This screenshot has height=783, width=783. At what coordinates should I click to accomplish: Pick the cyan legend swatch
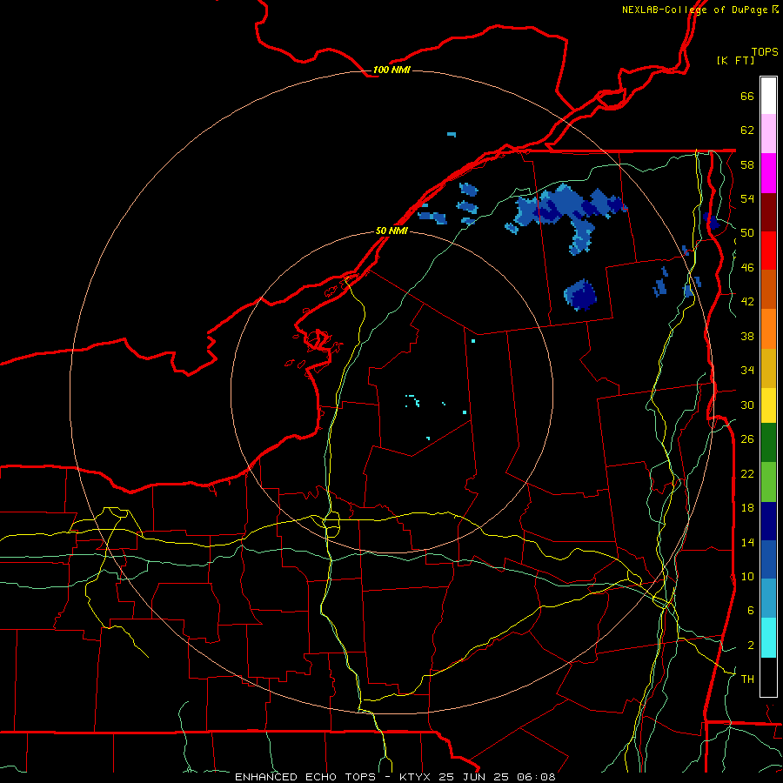pos(768,638)
